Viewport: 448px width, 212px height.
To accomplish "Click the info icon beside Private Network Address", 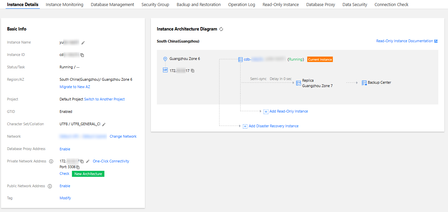I will [x=51, y=161].
